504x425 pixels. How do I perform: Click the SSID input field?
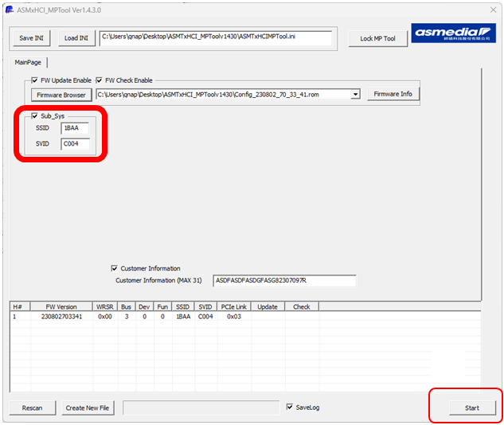coord(75,128)
